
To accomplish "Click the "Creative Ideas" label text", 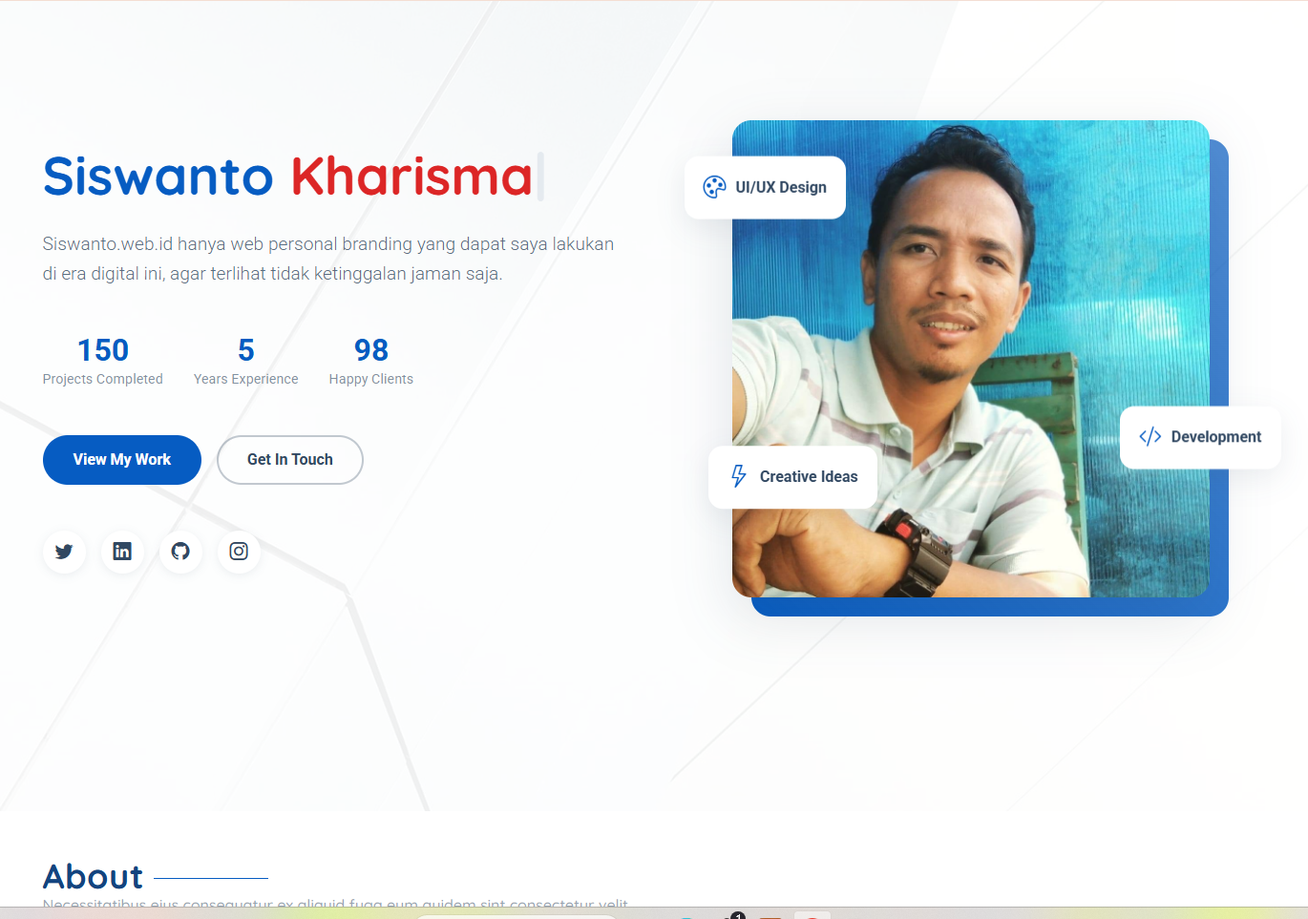I will pyautogui.click(x=809, y=476).
